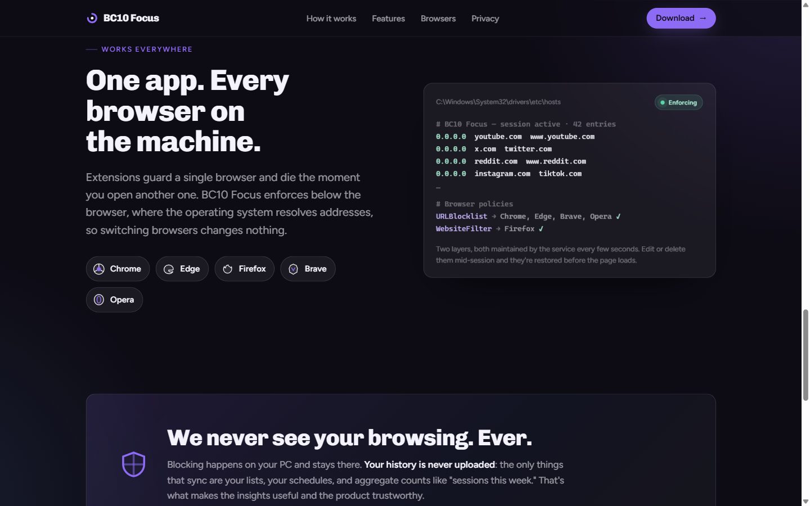Click the www.reddit.com hosts entry
This screenshot has width=810, height=506.
coord(556,161)
